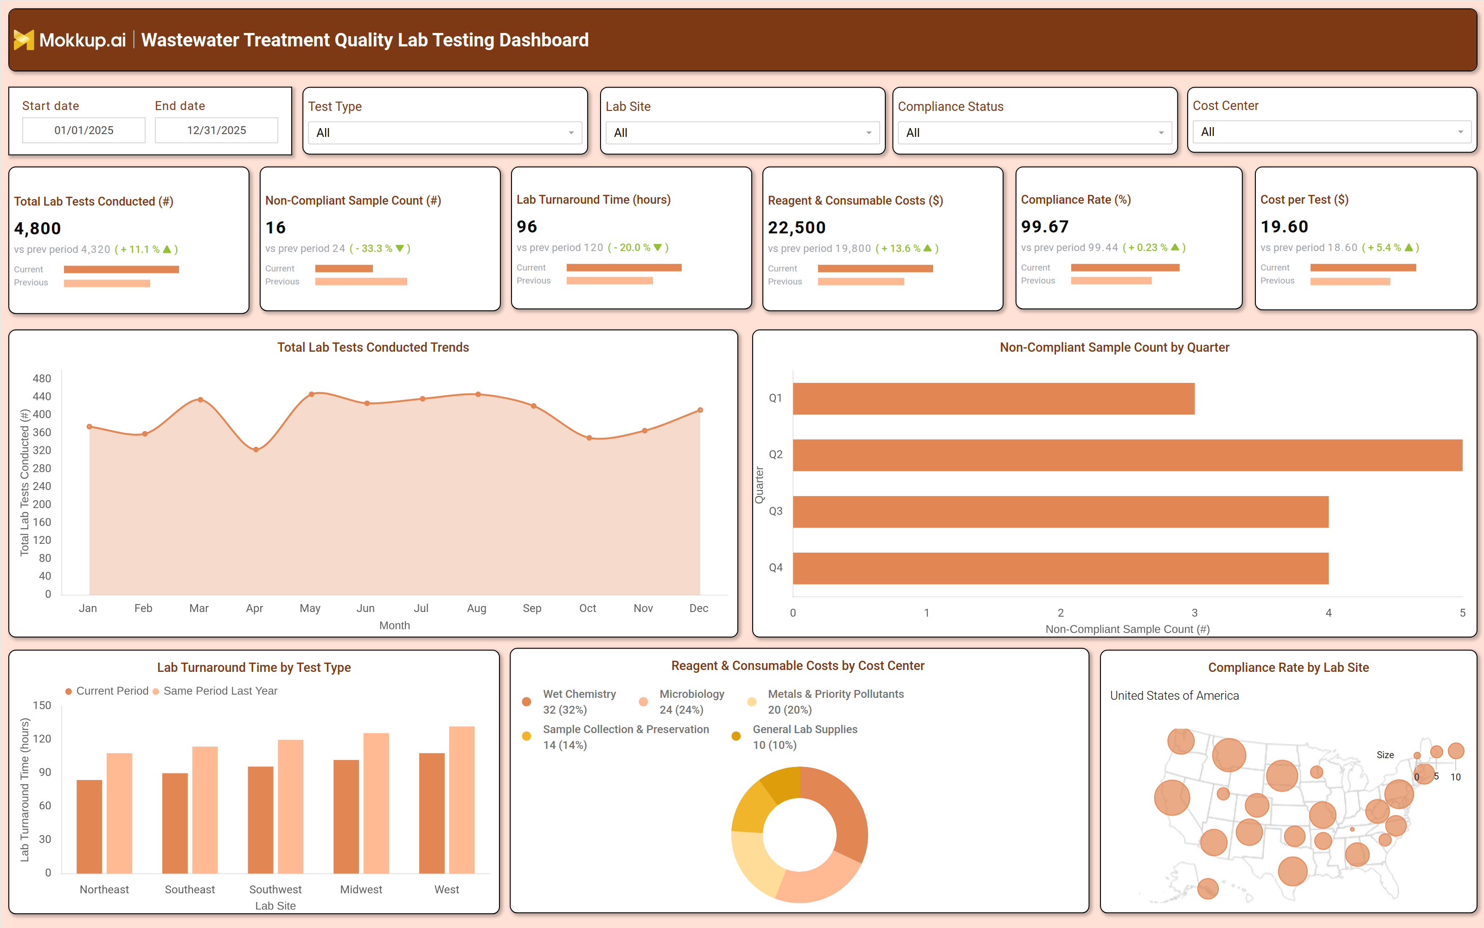This screenshot has height=928, width=1484.
Task: Click the Mokkup.ai logo icon
Action: click(23, 40)
